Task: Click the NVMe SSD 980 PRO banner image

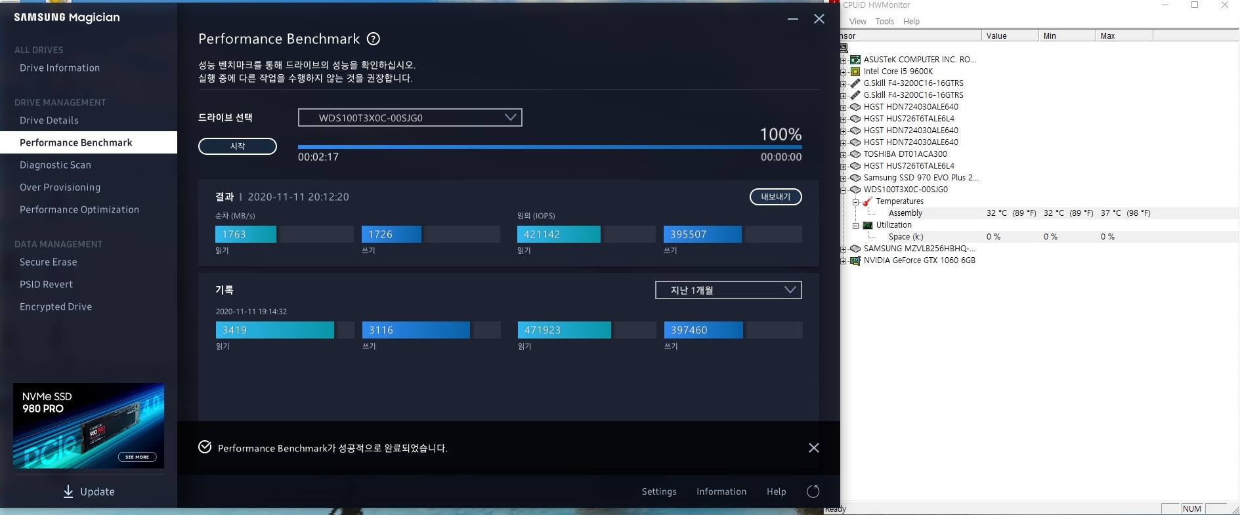Action: [89, 426]
